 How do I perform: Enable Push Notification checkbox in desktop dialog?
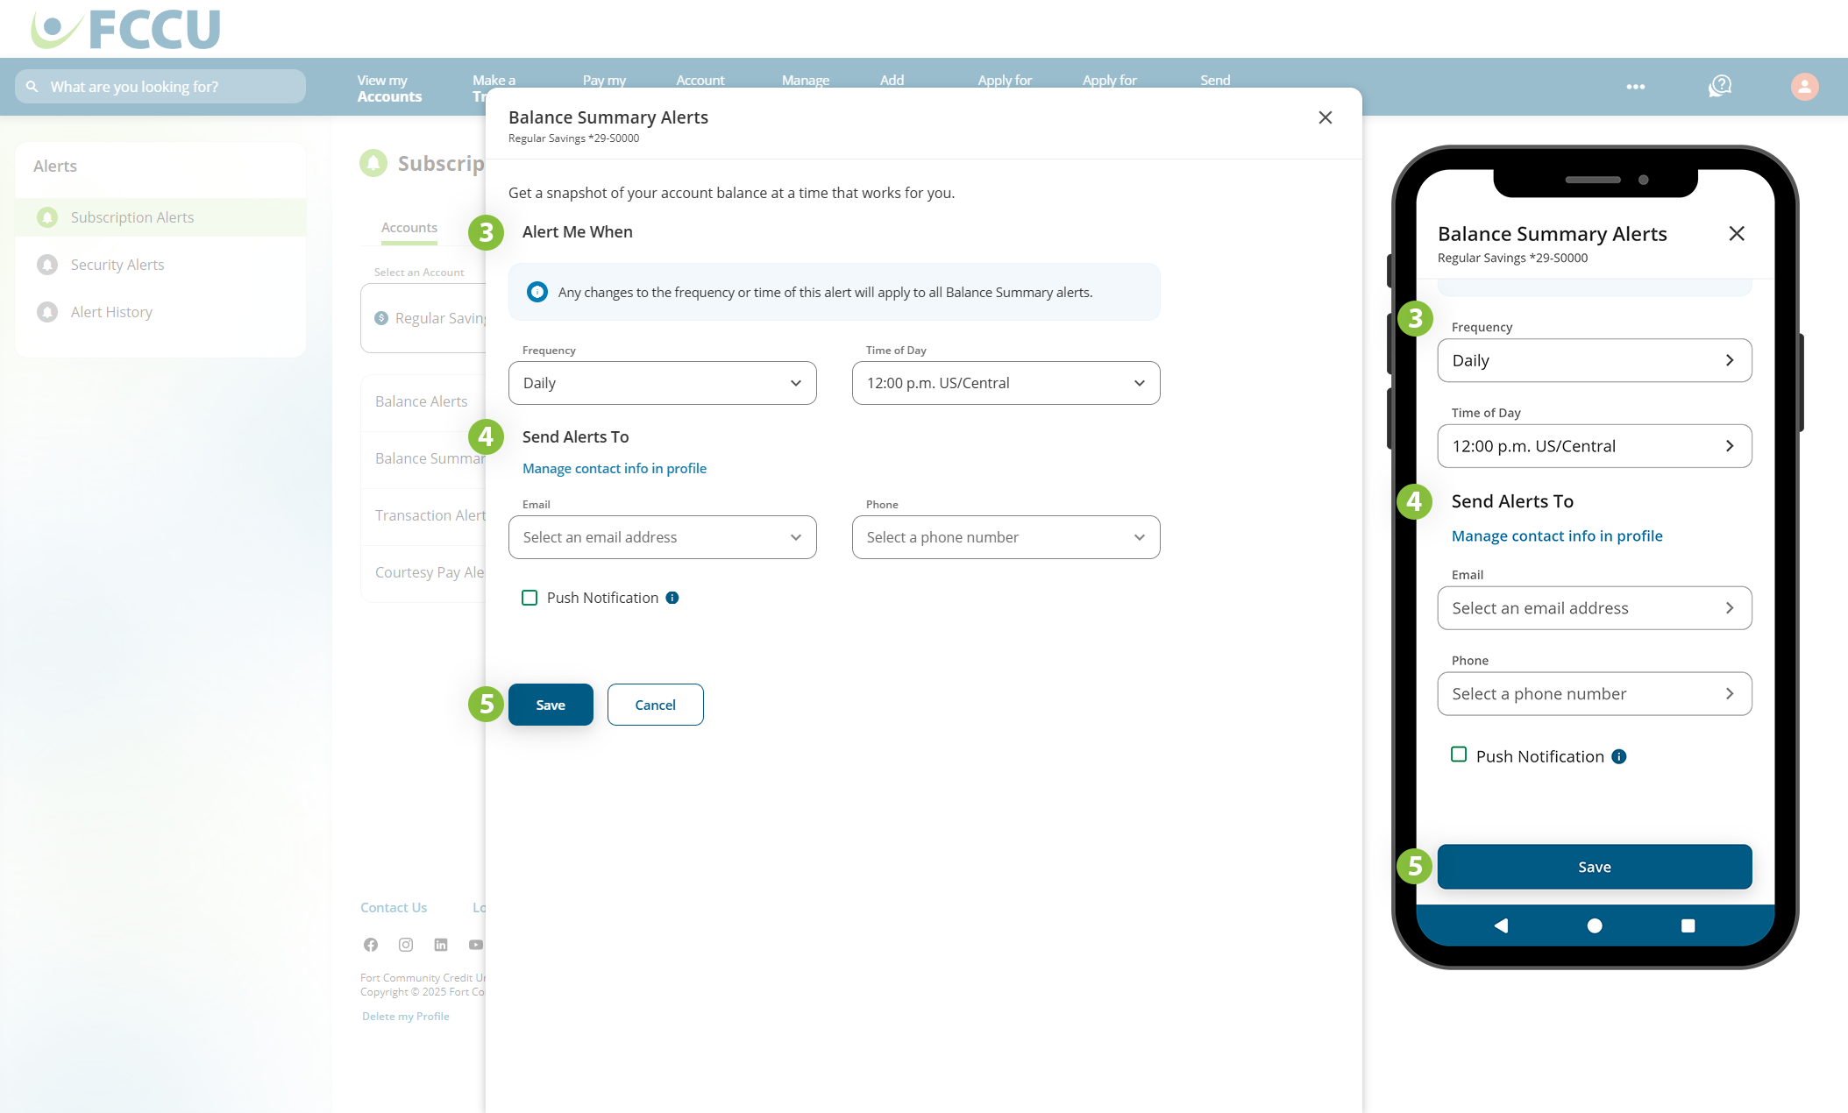530,598
